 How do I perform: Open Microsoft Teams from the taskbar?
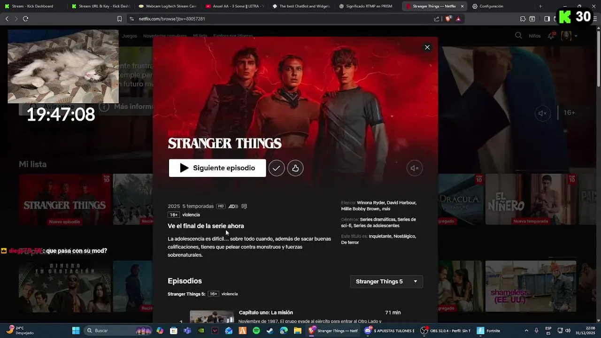click(x=187, y=330)
